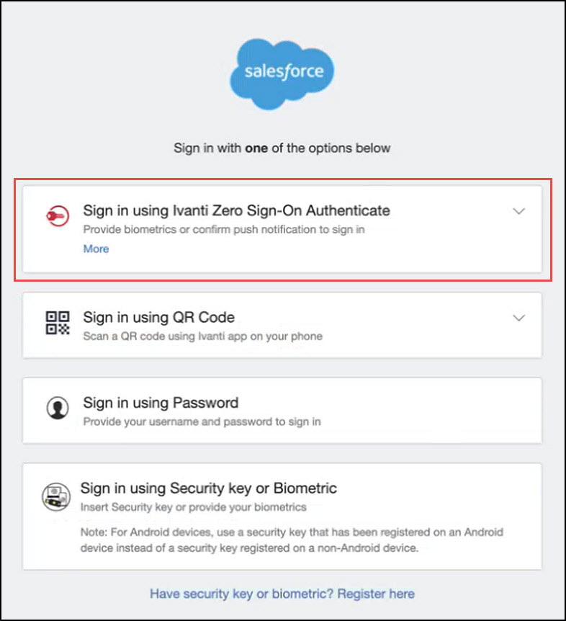This screenshot has width=566, height=621.
Task: Click the red Ivanti key icon
Action: point(58,215)
